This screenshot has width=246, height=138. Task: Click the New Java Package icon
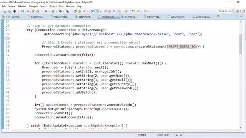click(33, 11)
